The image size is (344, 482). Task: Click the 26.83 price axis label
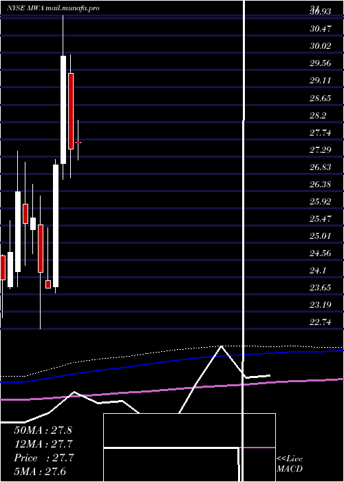(x=321, y=167)
